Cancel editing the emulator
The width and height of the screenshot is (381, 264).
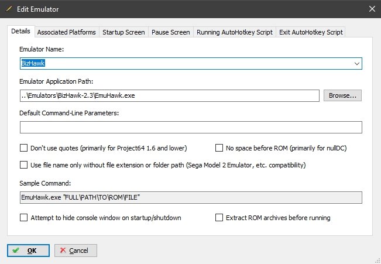(x=75, y=251)
